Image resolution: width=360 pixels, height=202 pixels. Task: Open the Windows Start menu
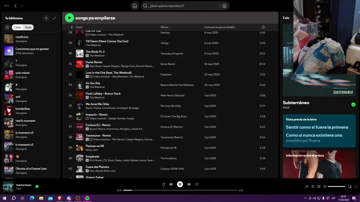pos(4,198)
